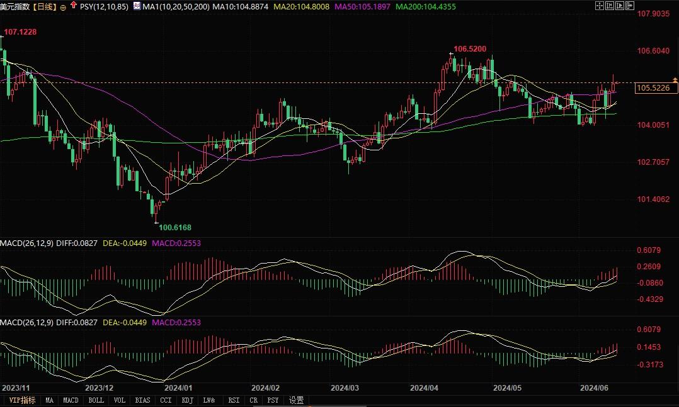Click the 102.7057 price axis label

point(653,162)
